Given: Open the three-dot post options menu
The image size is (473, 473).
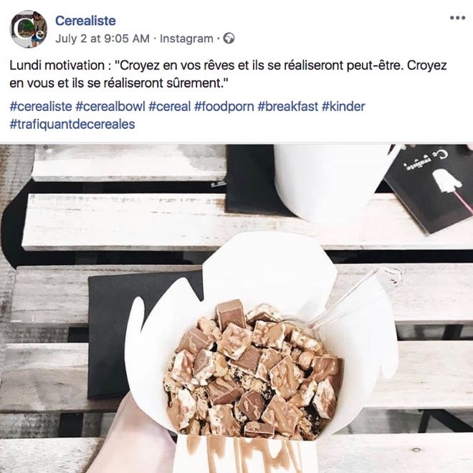Looking at the screenshot, I should tap(457, 18).
